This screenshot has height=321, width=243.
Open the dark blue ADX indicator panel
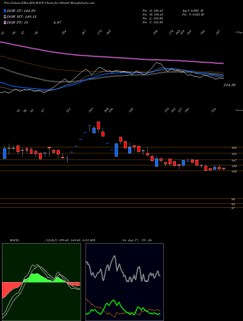click(x=124, y=282)
